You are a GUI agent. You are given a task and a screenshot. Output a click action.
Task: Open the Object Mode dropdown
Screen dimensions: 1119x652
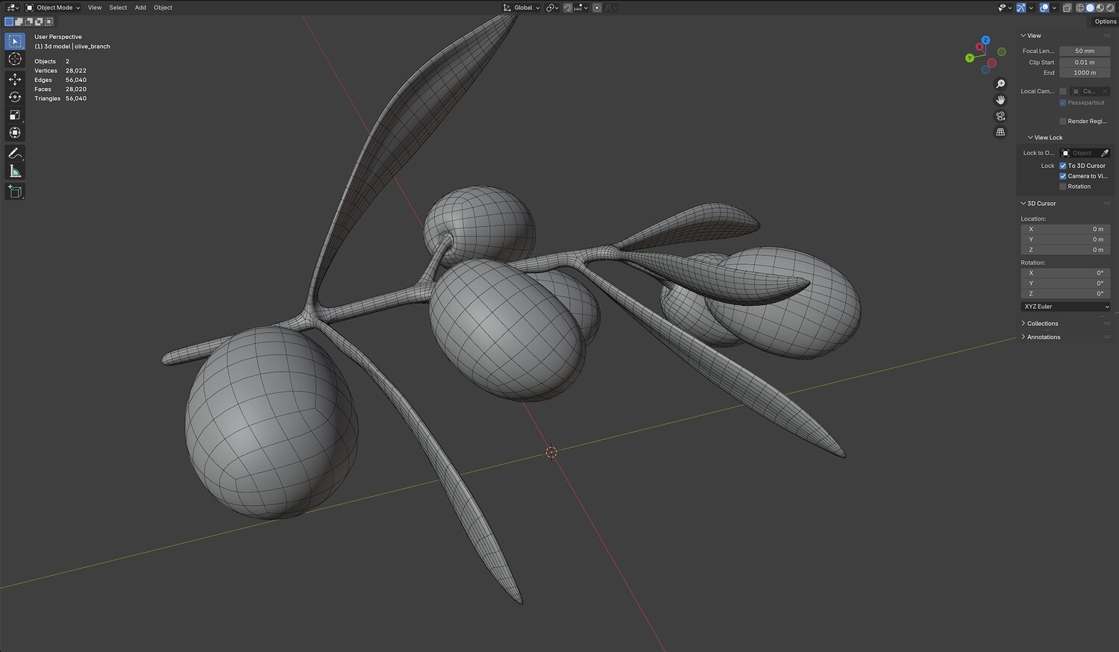point(53,7)
